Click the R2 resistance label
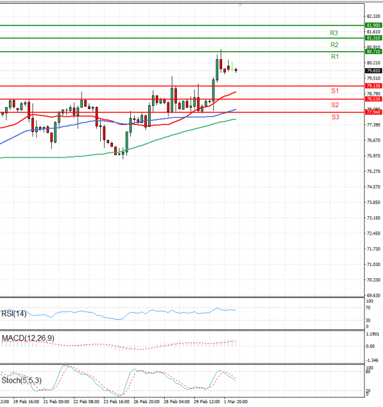383x407 pixels. [x=334, y=45]
